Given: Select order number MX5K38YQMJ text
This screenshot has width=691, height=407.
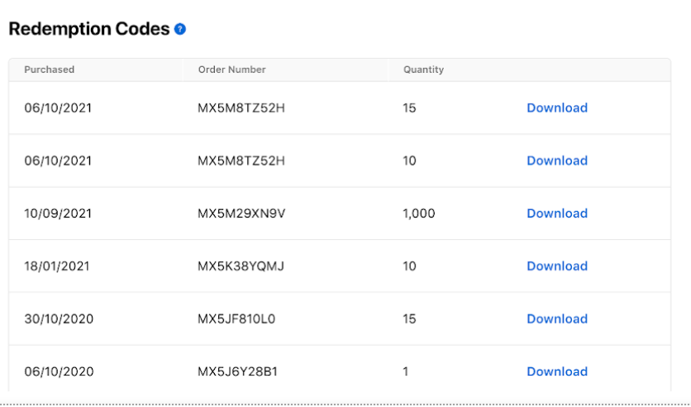Looking at the screenshot, I should tap(241, 266).
